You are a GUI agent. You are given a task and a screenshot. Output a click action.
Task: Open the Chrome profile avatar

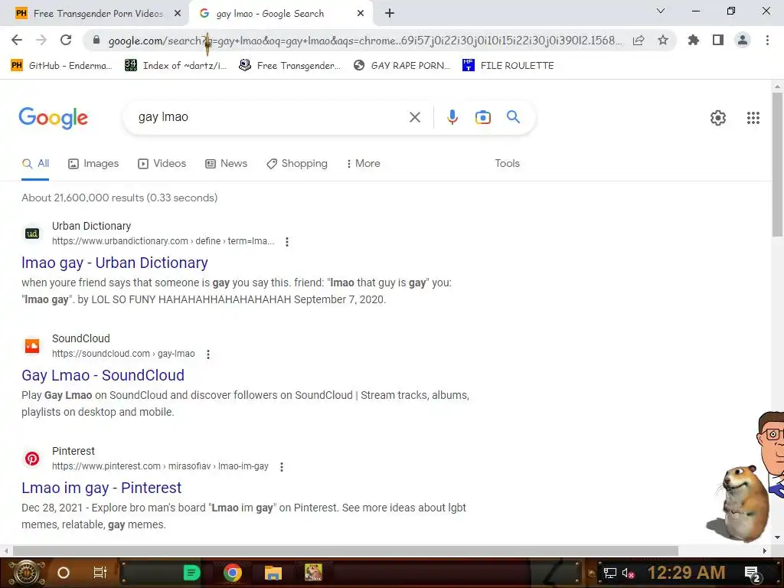tap(743, 40)
